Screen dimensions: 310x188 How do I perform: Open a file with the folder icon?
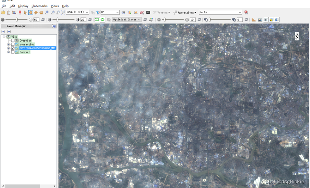tap(3, 13)
